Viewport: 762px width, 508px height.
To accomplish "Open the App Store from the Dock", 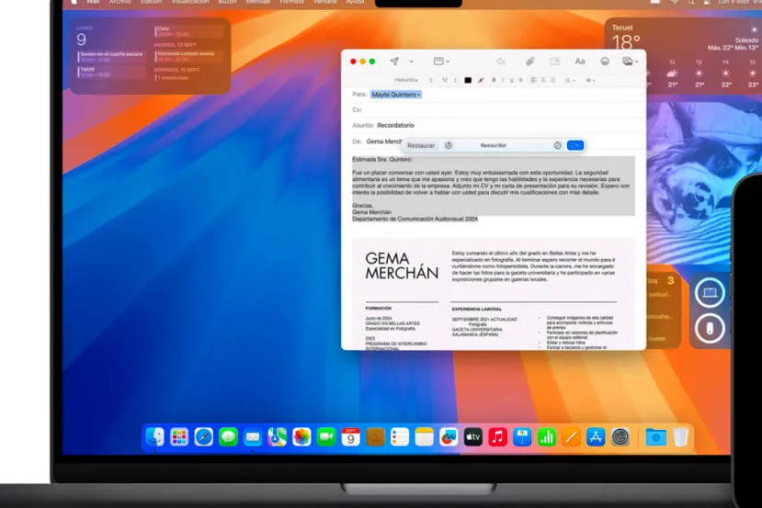I will click(596, 437).
